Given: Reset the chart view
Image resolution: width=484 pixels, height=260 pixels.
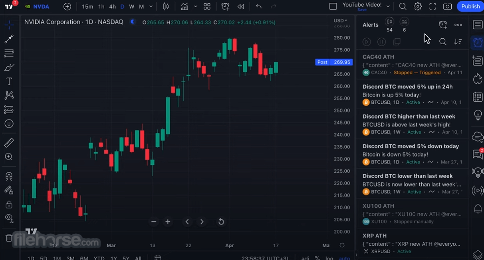Looking at the screenshot, I should (221, 222).
